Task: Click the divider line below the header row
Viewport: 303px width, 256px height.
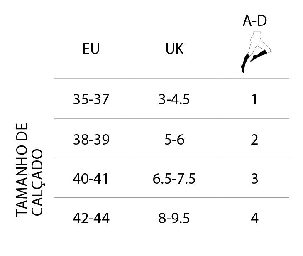Action: click(x=172, y=78)
